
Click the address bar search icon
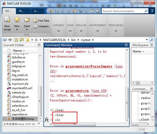click(152, 40)
